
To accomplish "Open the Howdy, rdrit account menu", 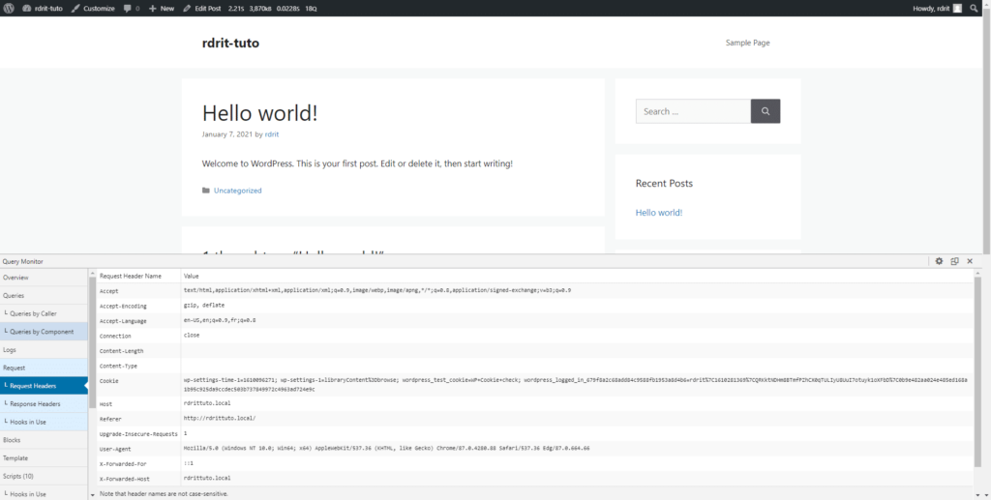I will tap(931, 8).
